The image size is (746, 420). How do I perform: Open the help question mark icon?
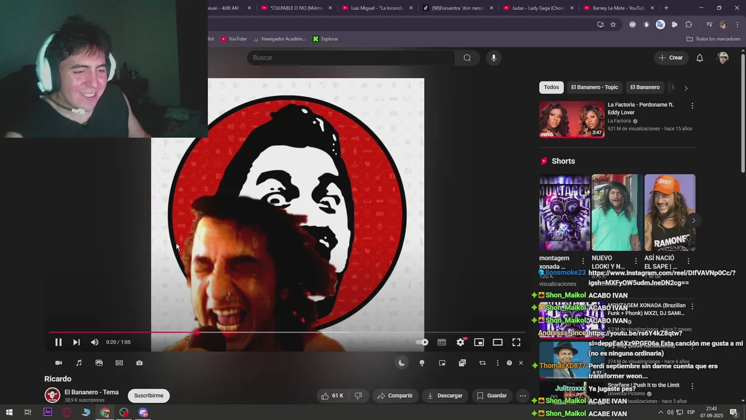click(509, 363)
